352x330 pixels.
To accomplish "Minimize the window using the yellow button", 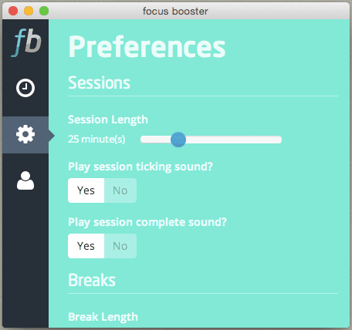I will coord(29,11).
